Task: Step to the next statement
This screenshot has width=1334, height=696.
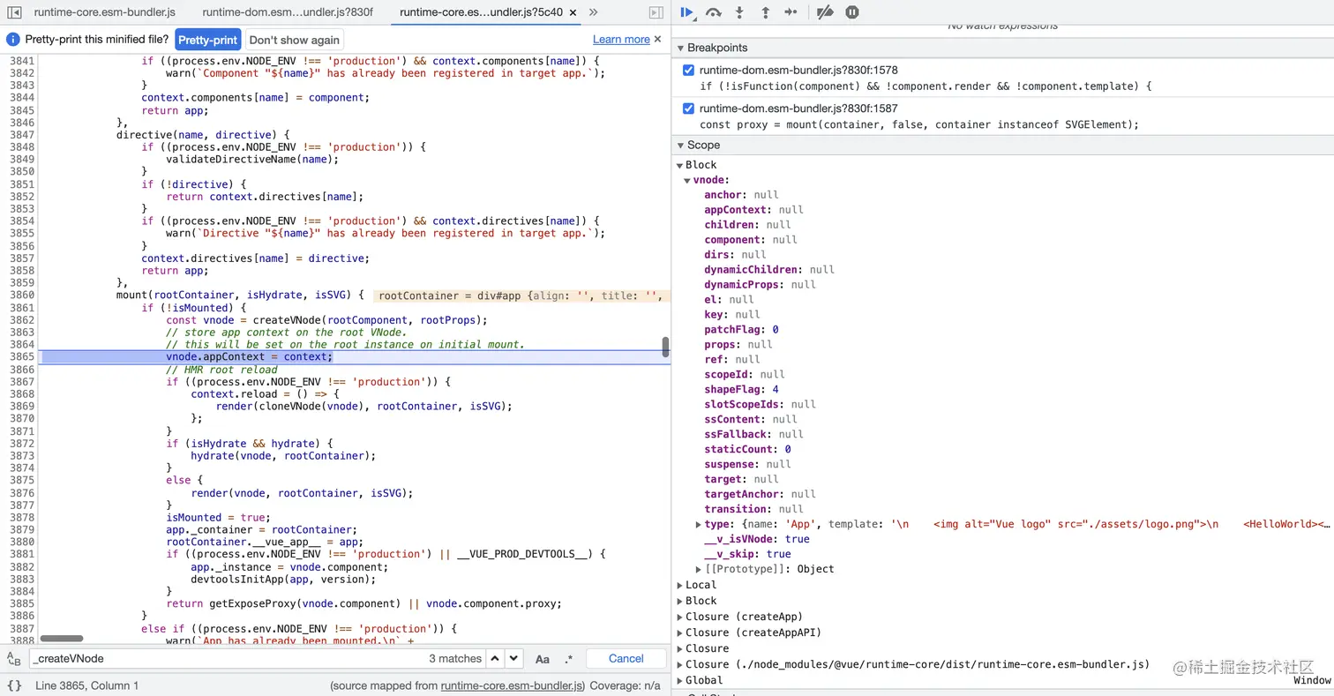Action: click(791, 12)
